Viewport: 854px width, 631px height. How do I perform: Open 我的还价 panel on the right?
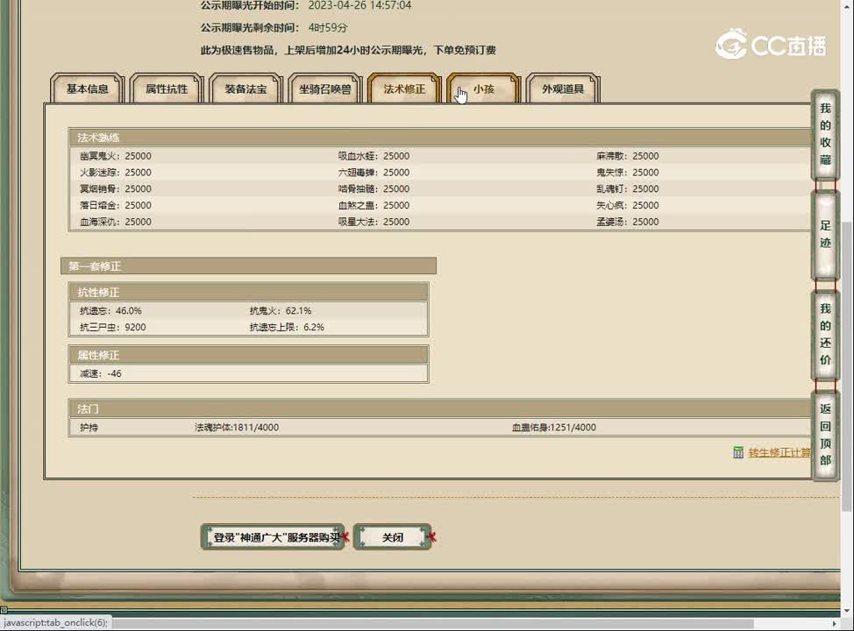click(824, 337)
